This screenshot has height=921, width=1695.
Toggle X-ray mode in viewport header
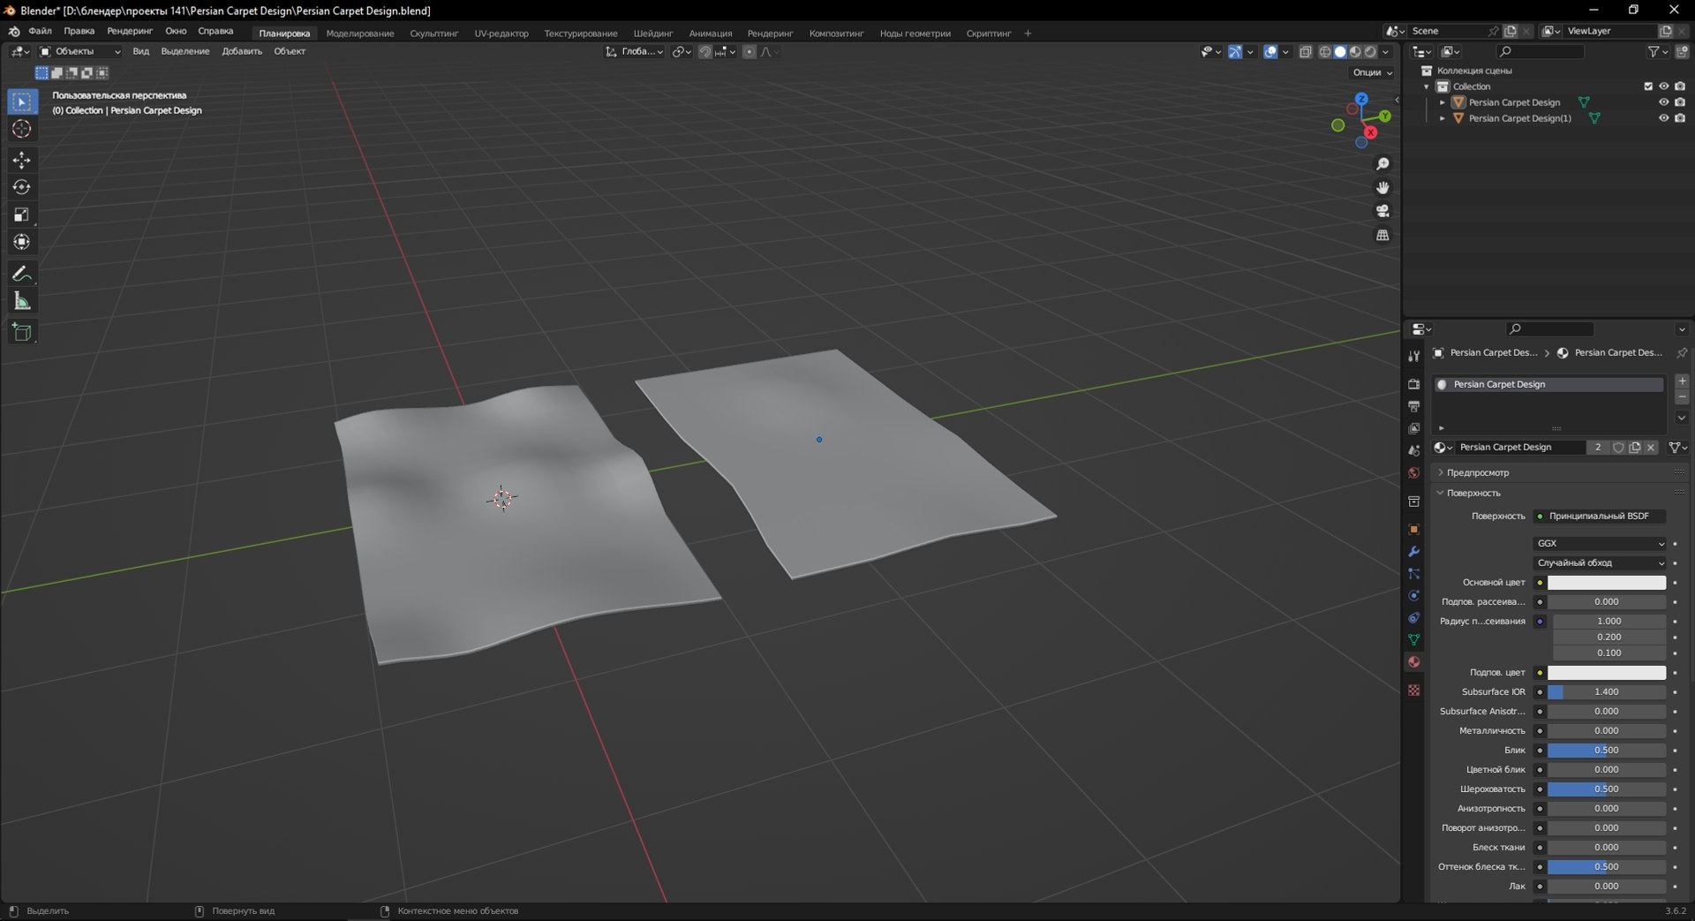(1306, 52)
